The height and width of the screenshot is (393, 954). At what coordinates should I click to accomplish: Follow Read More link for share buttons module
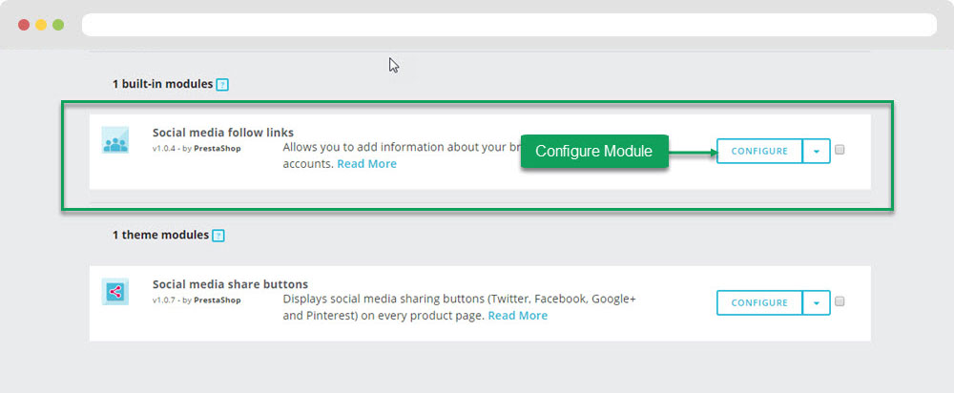pos(517,316)
